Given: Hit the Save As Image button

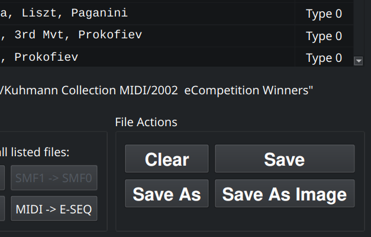Looking at the screenshot, I should [284, 194].
